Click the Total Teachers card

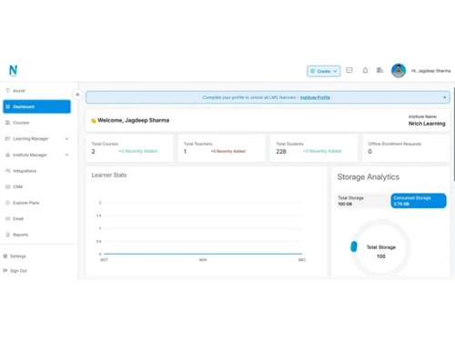coord(222,148)
